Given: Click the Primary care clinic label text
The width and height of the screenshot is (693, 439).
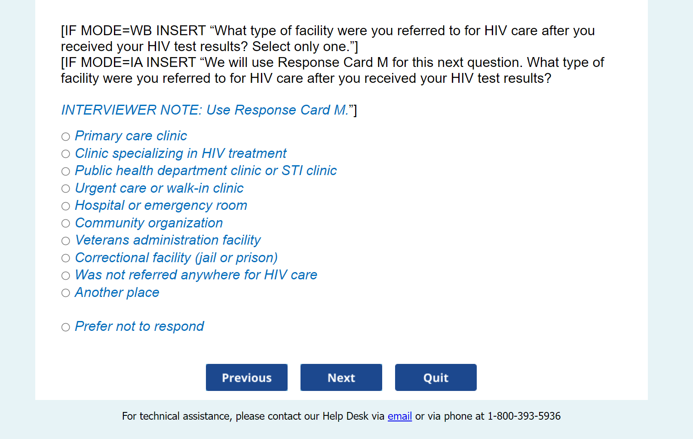Looking at the screenshot, I should (x=131, y=136).
